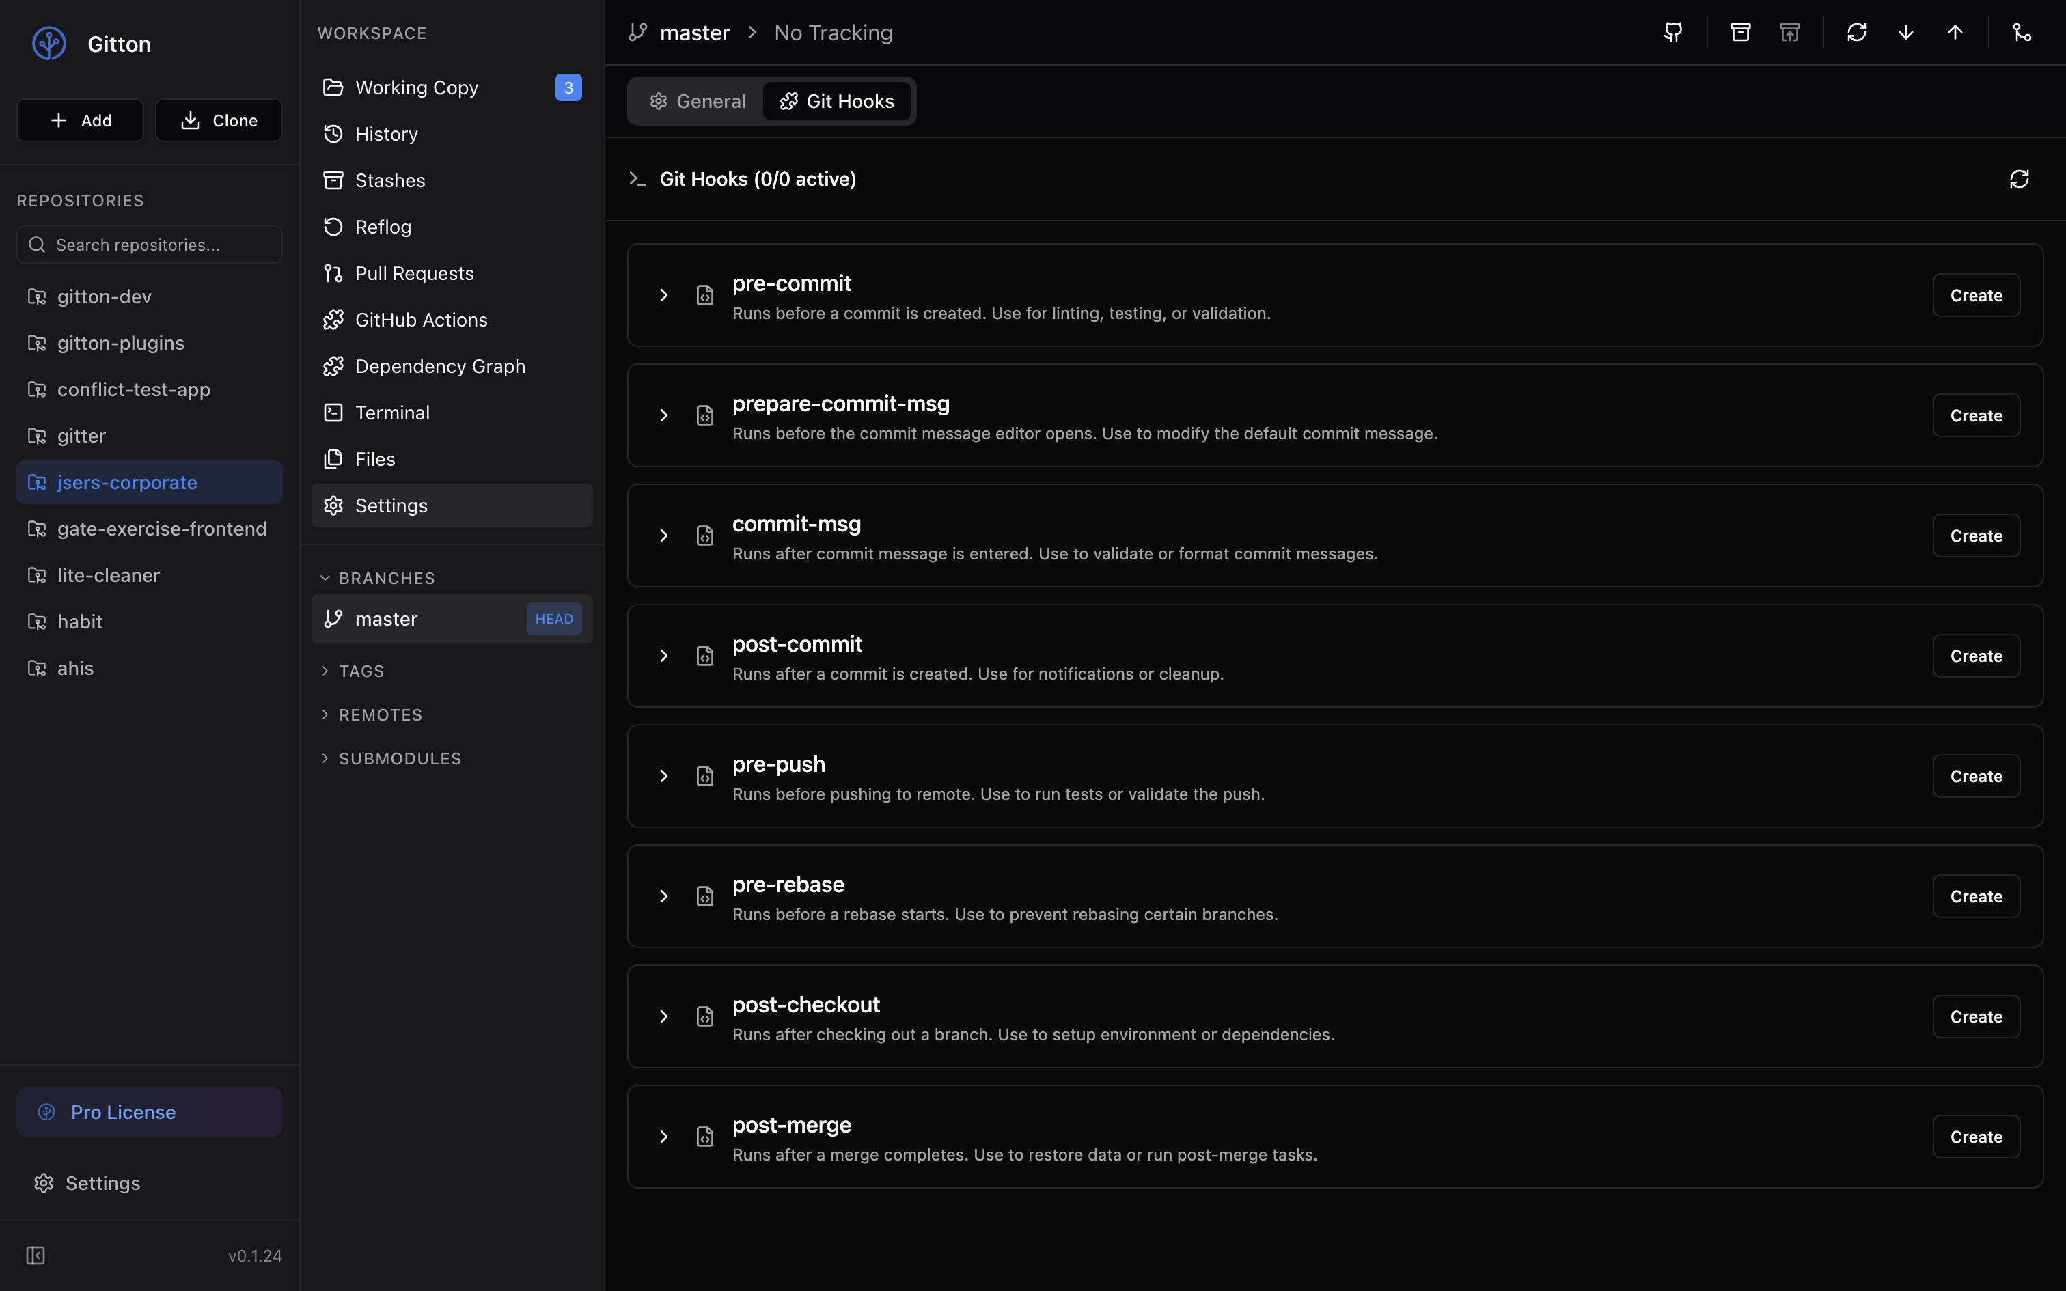
Task: Click the stash archive box icon
Action: coord(1740,33)
